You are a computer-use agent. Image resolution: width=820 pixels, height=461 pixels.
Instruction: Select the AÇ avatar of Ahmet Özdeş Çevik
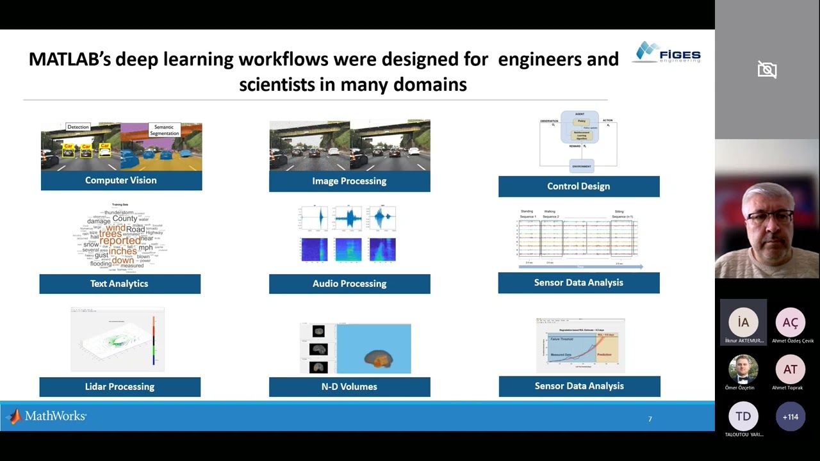tap(791, 322)
